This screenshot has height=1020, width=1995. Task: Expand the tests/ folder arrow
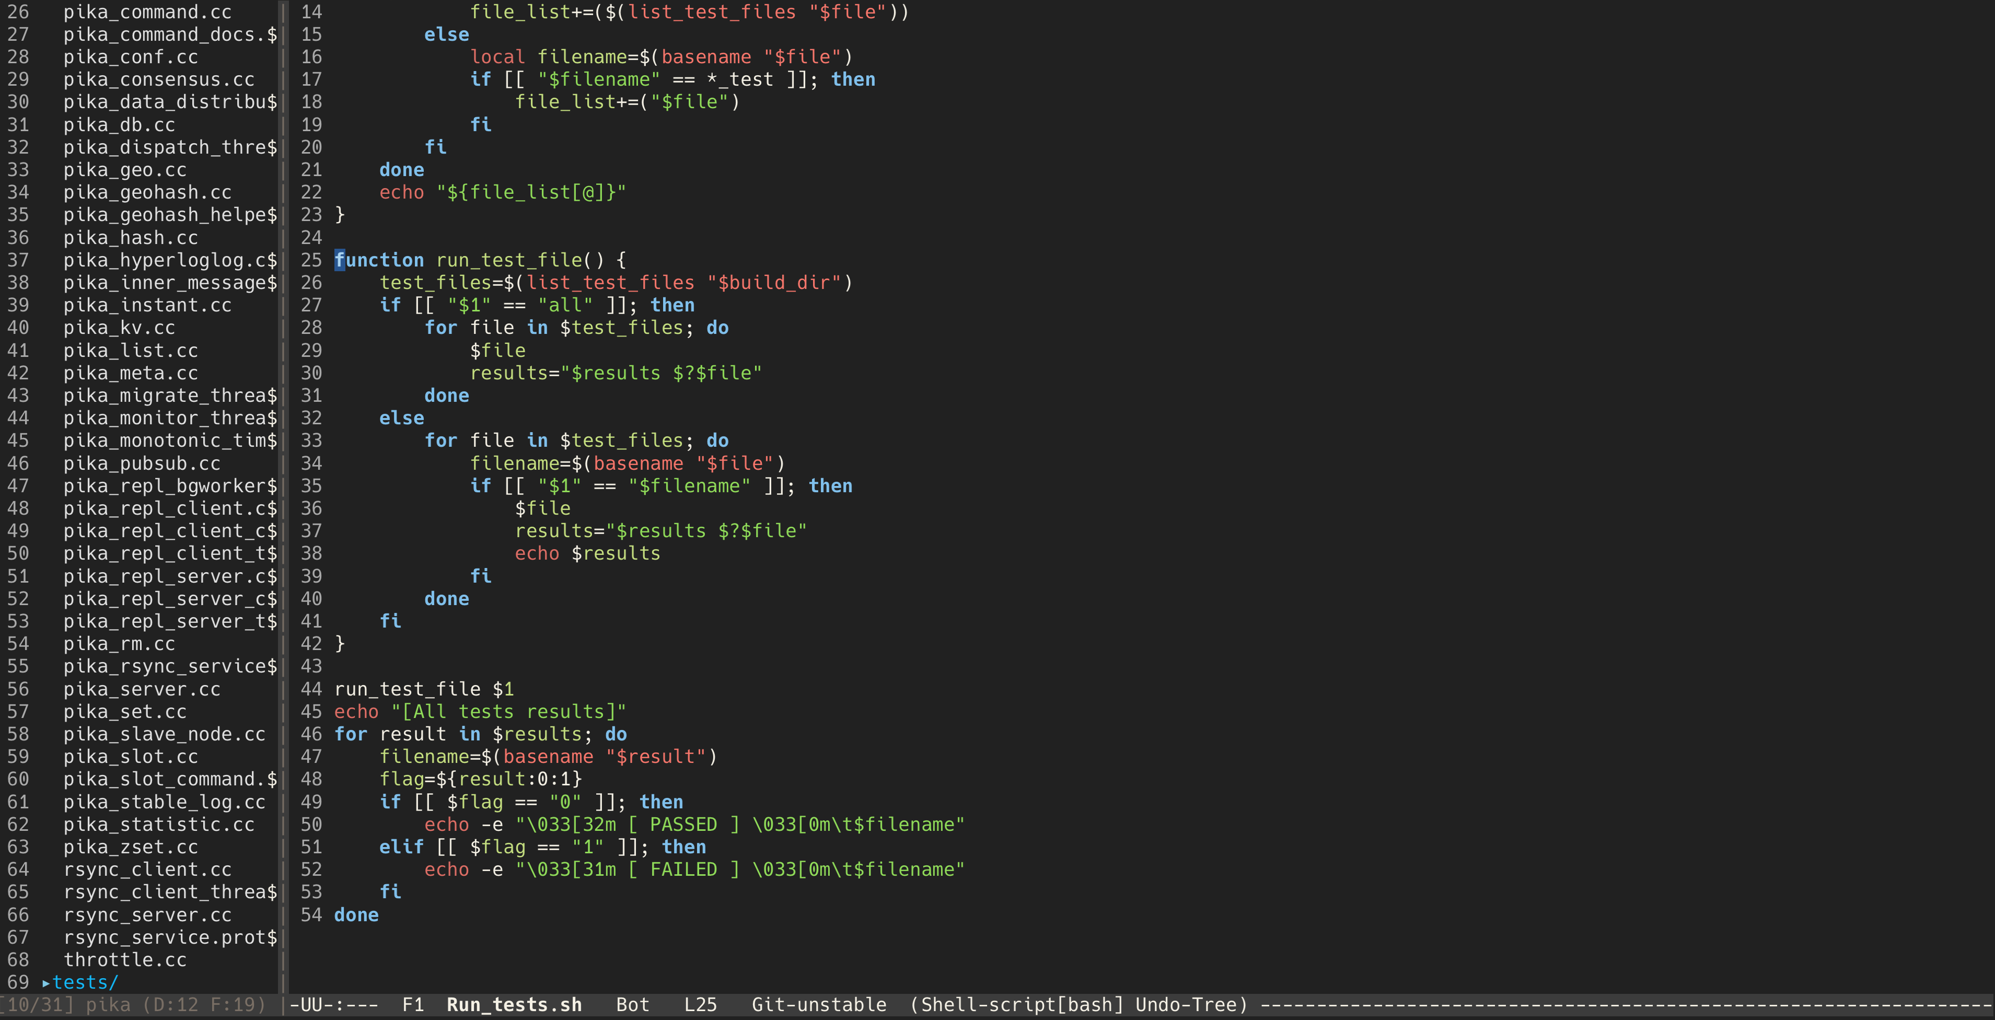(x=47, y=983)
